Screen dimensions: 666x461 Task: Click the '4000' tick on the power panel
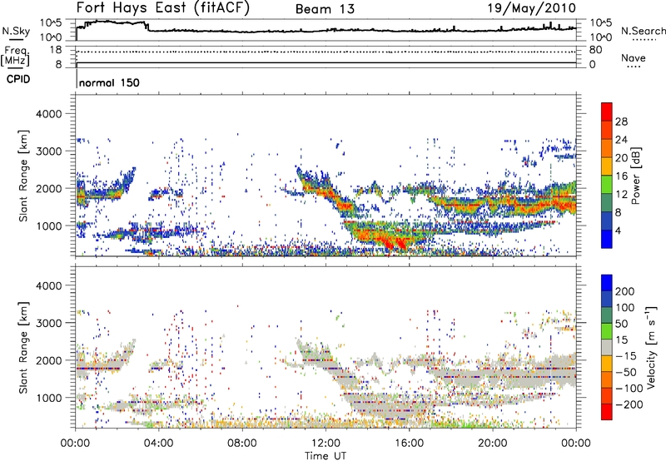tap(49, 114)
